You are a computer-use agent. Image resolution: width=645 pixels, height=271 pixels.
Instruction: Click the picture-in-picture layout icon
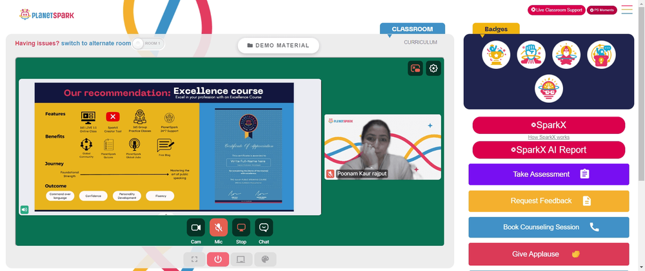pos(415,69)
